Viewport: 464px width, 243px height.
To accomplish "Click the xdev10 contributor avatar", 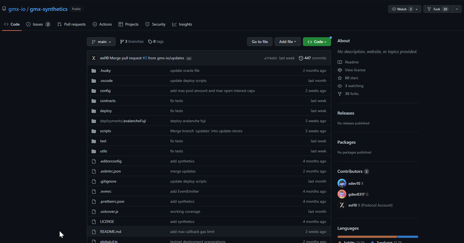I will pyautogui.click(x=342, y=183).
